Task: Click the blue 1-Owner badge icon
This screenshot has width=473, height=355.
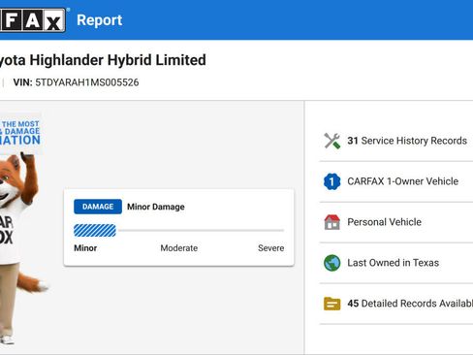Action: [332, 181]
